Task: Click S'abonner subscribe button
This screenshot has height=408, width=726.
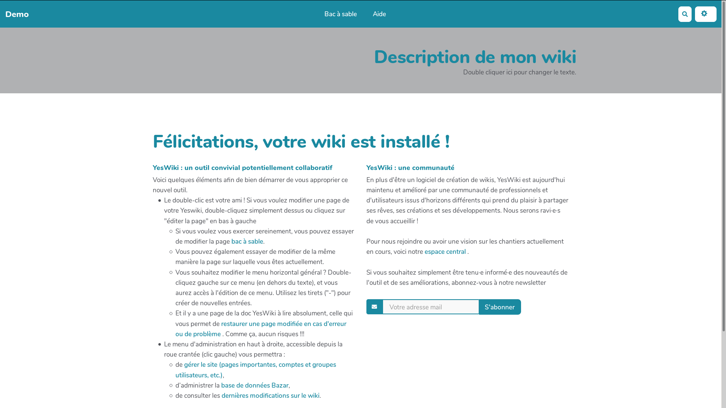Action: (x=500, y=307)
